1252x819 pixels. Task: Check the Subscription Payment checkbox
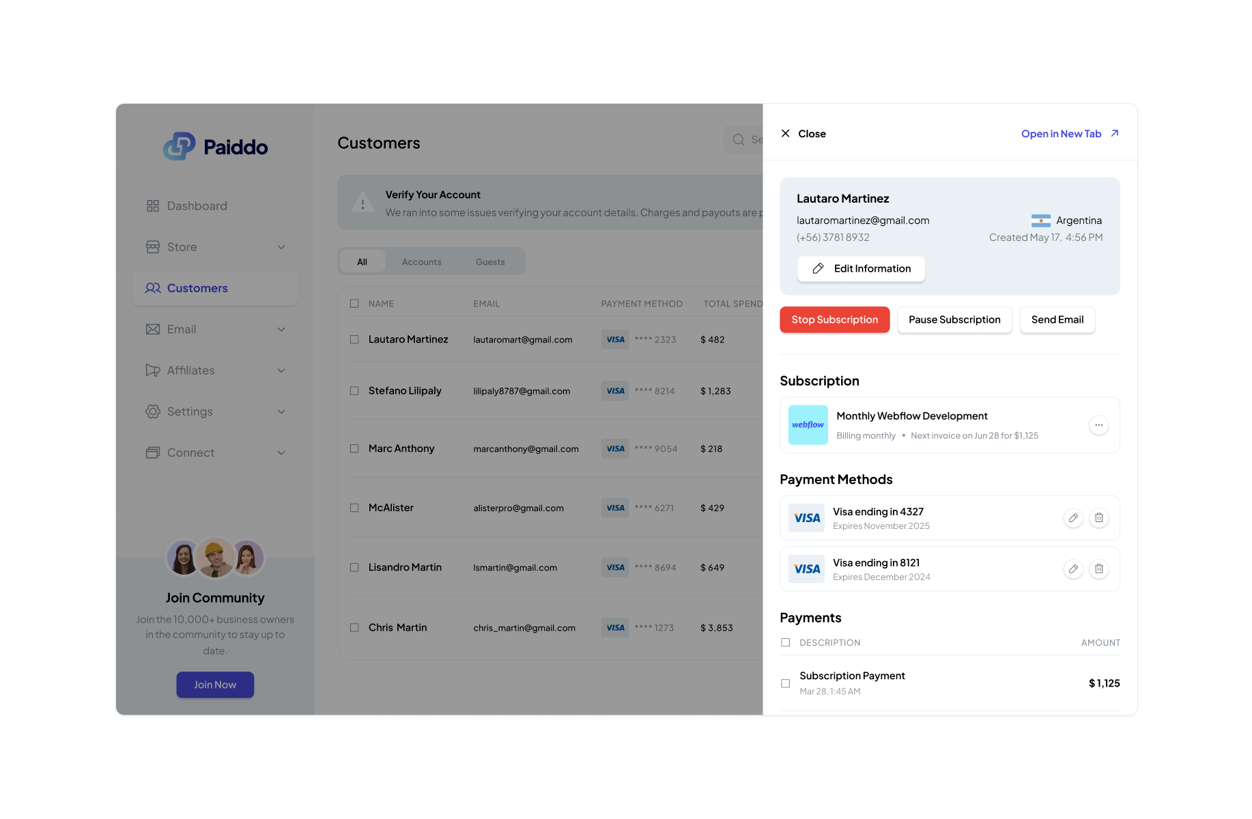(x=785, y=683)
